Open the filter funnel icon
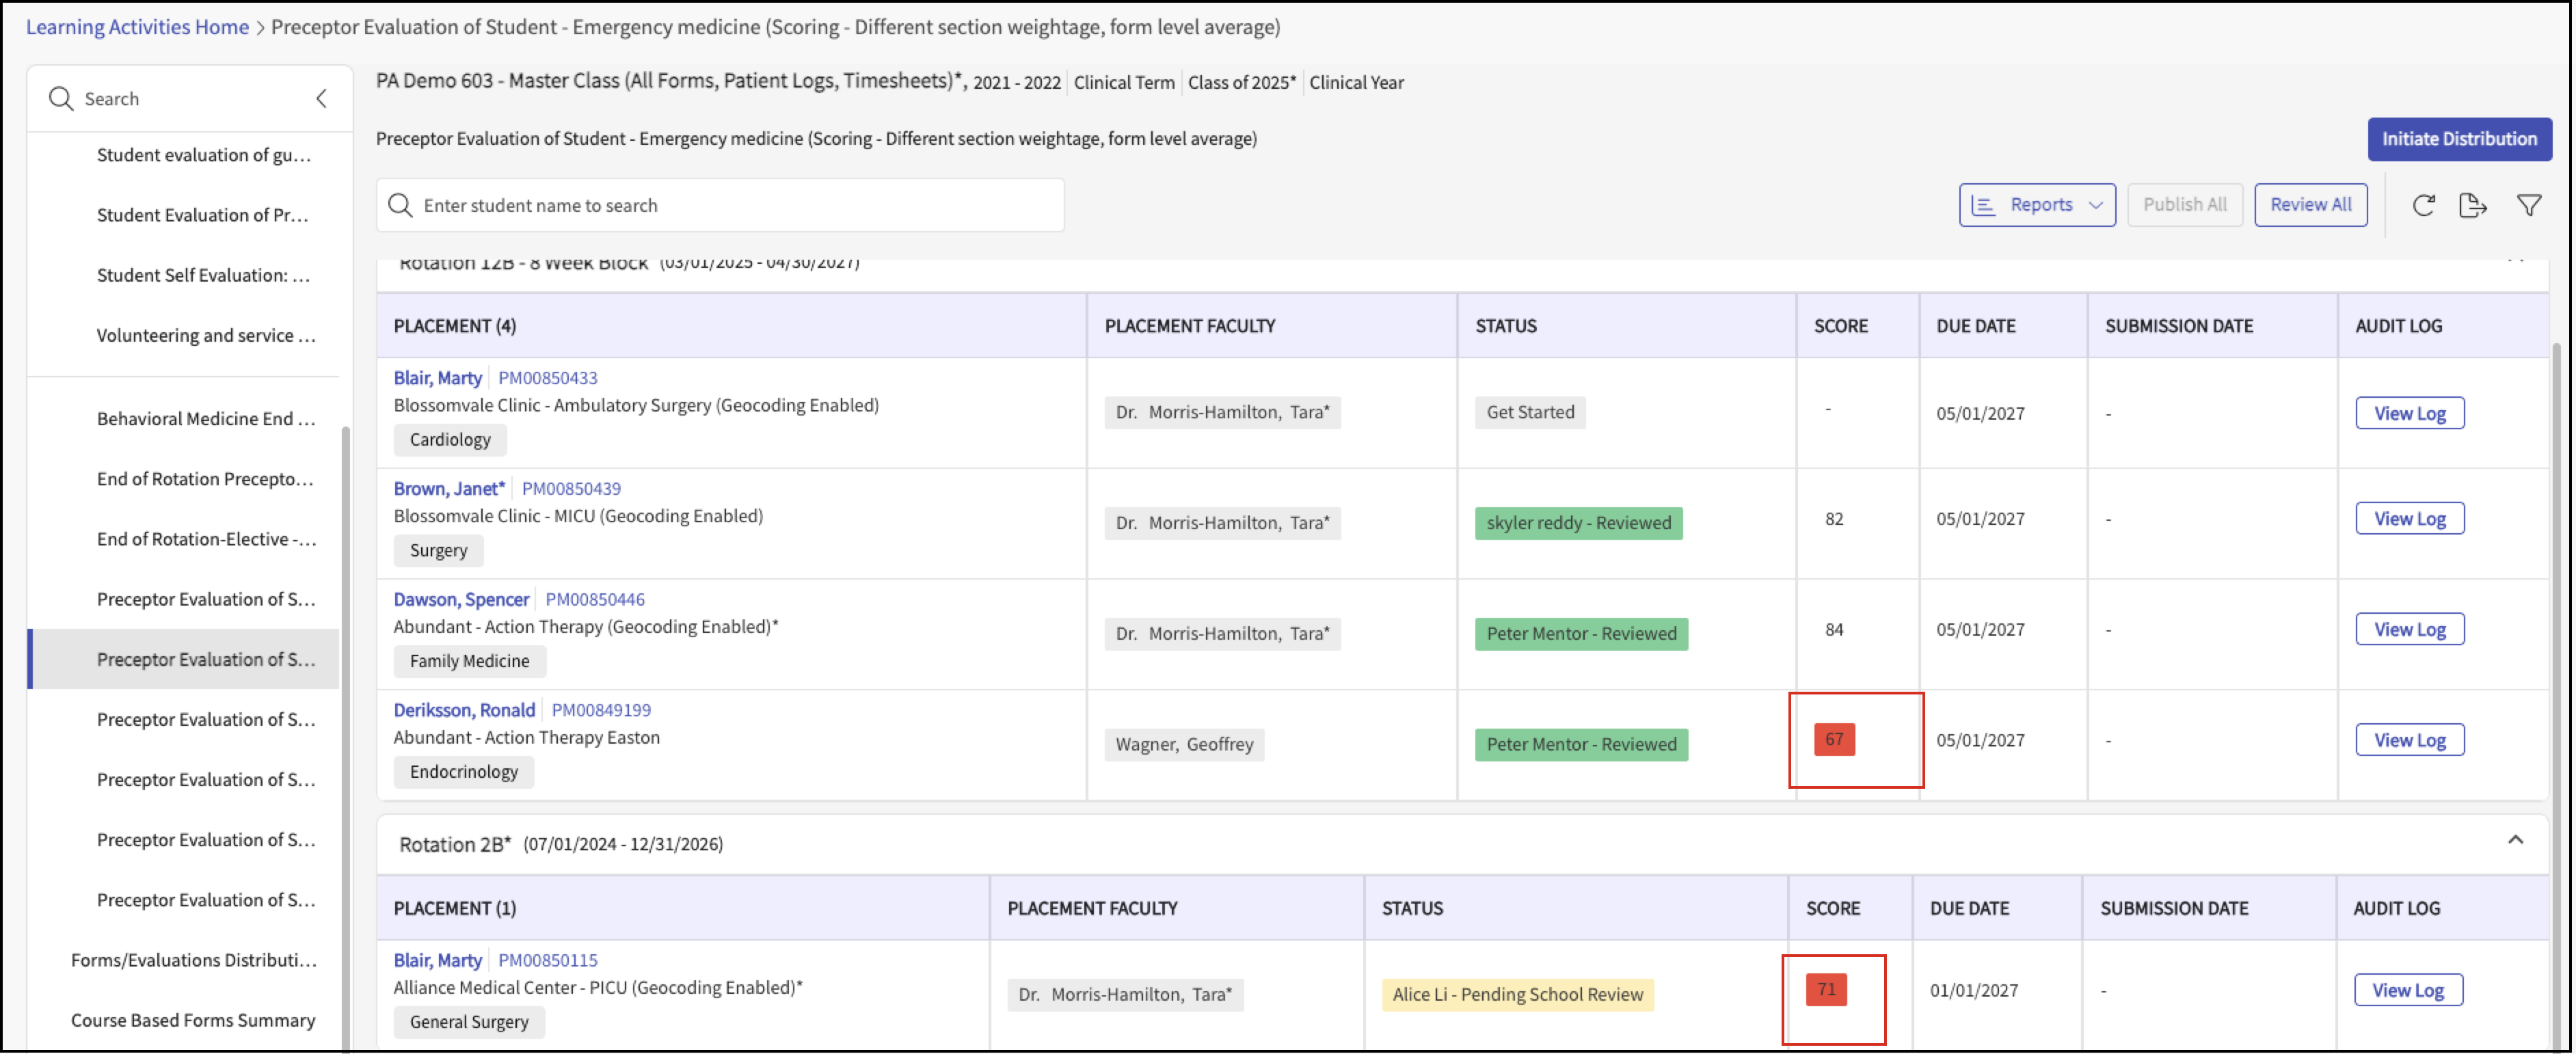The width and height of the screenshot is (2576, 1054). pyautogui.click(x=2529, y=205)
